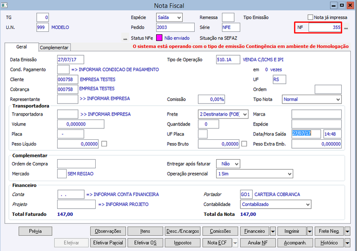Open the Espécie dropdown showing Saída

[169, 18]
